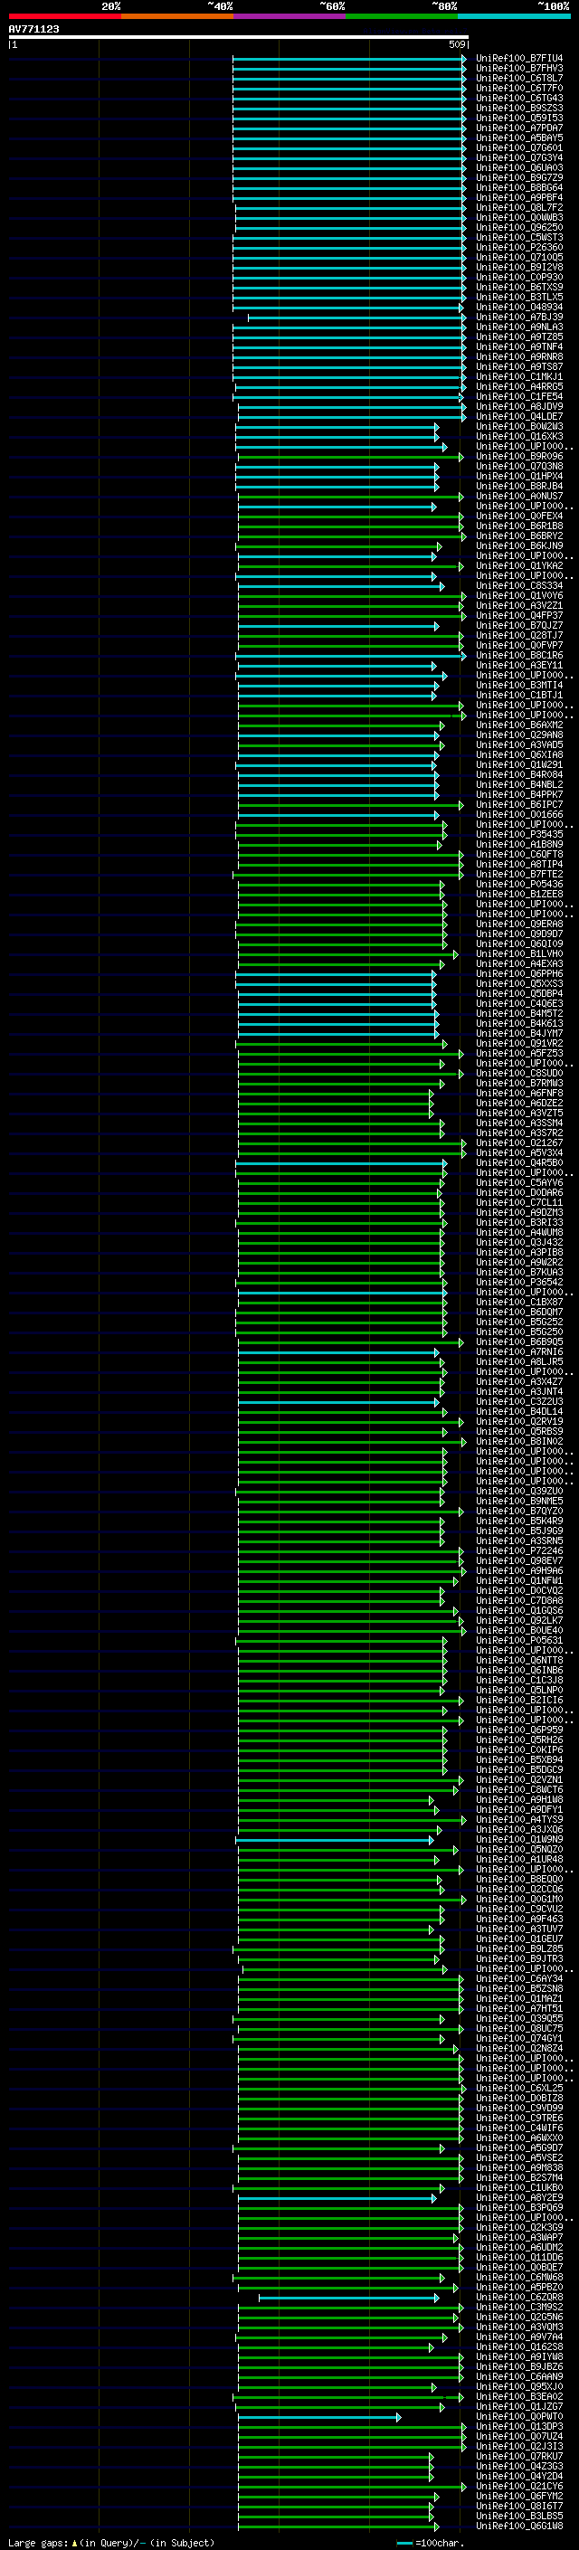Viewport: 579px width, 2550px height.
Task: Select hit label UniRef100_B6TXS9
Action: pyautogui.click(x=519, y=287)
